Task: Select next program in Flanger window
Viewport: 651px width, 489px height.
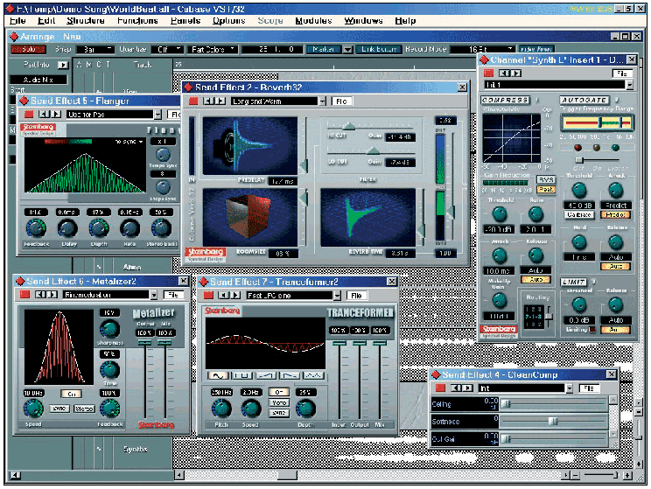Action: click(56, 114)
